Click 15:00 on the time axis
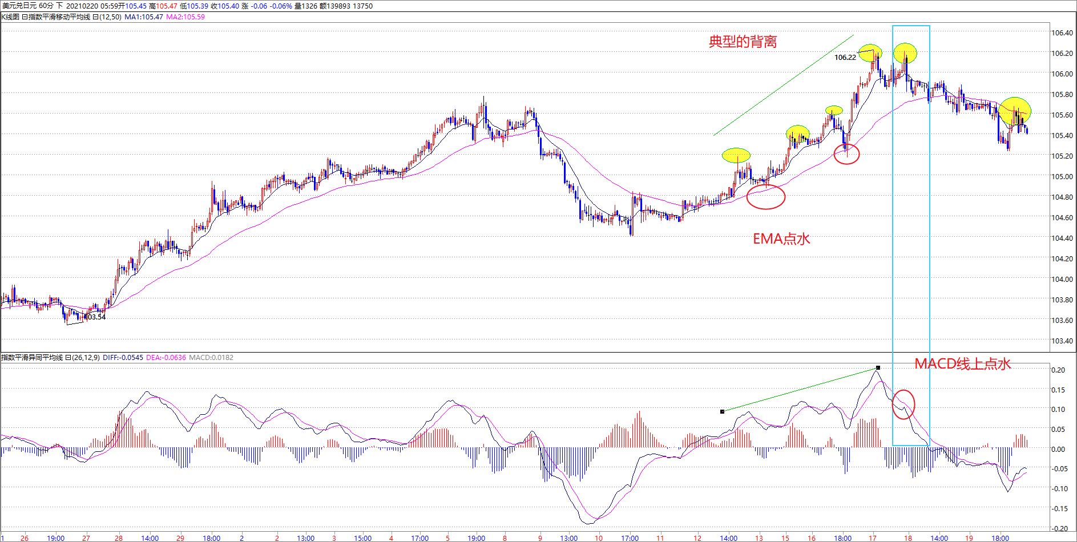 pyautogui.click(x=363, y=537)
